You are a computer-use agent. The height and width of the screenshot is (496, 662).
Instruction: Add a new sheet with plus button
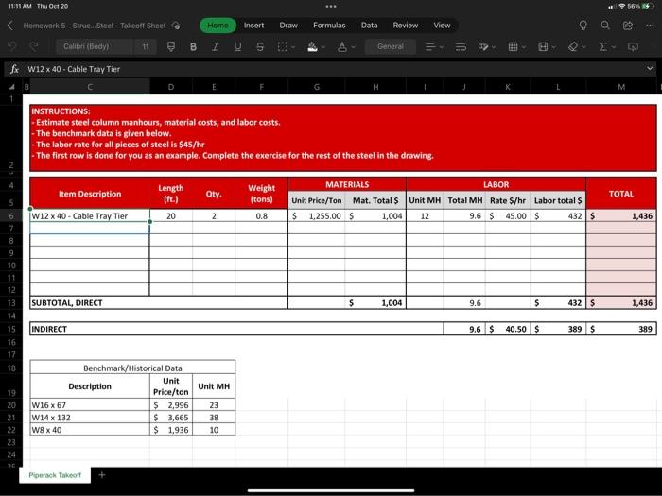(x=102, y=475)
